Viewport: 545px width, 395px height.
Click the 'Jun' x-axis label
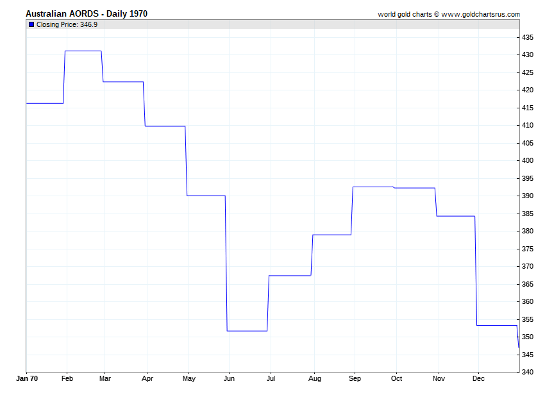(x=229, y=378)
